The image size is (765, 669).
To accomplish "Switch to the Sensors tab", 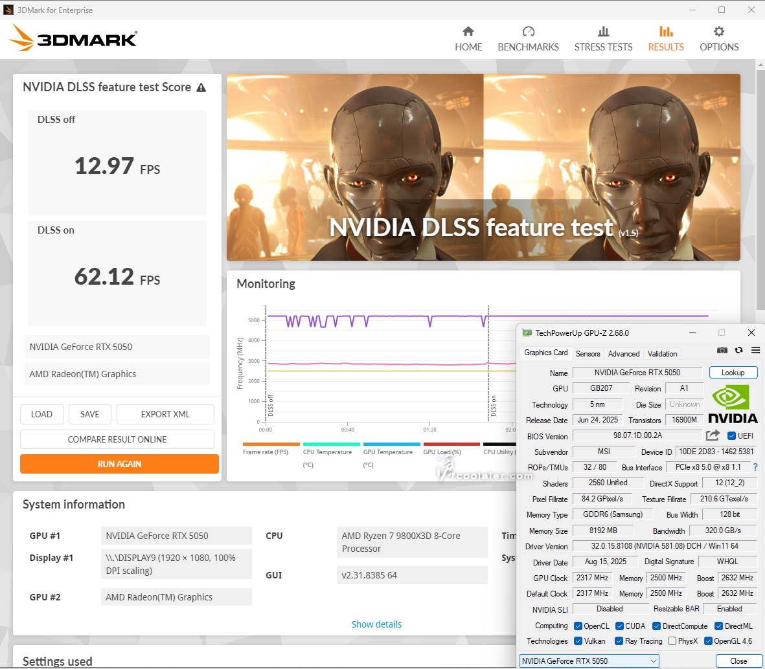I will tap(588, 354).
